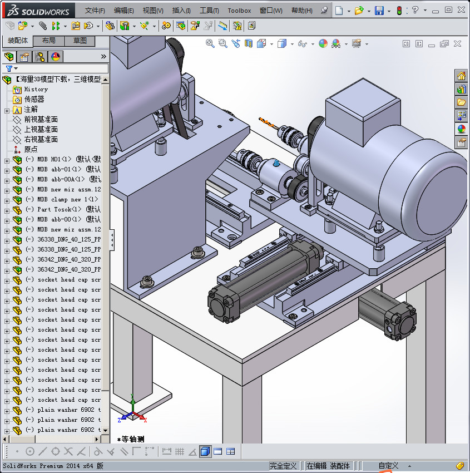Open the 窗口(W) menu
Image resolution: width=470 pixels, height=473 pixels.
click(271, 11)
